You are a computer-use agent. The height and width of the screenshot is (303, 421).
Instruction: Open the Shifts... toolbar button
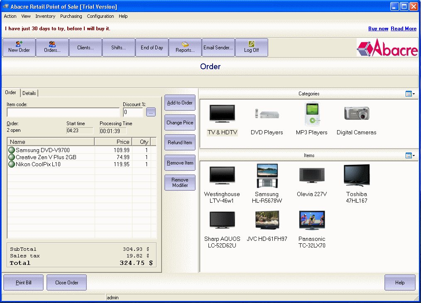[x=119, y=48]
